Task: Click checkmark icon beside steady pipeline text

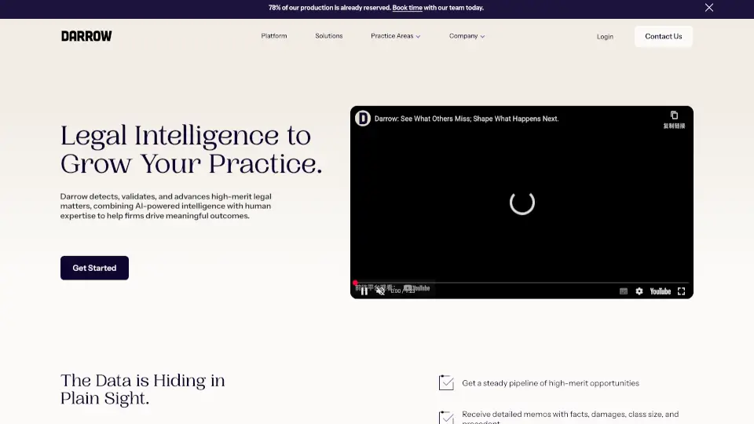Action: (x=446, y=383)
